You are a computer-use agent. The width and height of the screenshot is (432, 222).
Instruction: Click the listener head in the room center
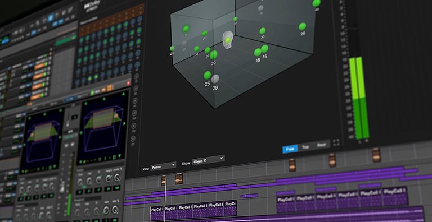click(227, 40)
